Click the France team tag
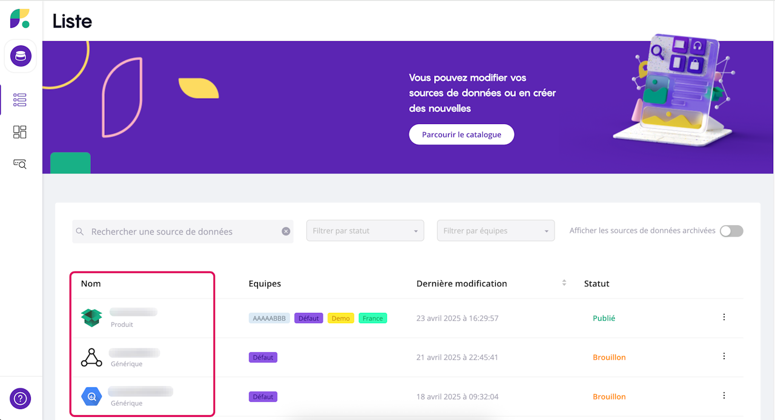775x420 pixels. click(372, 318)
